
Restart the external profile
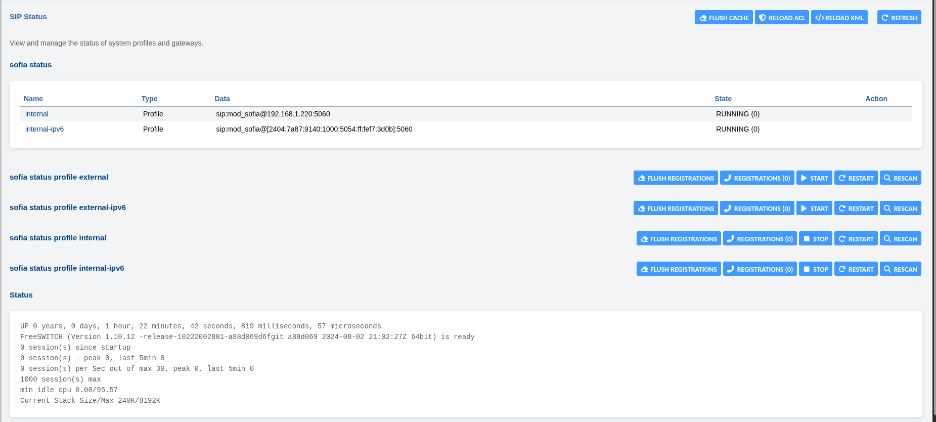(x=856, y=178)
